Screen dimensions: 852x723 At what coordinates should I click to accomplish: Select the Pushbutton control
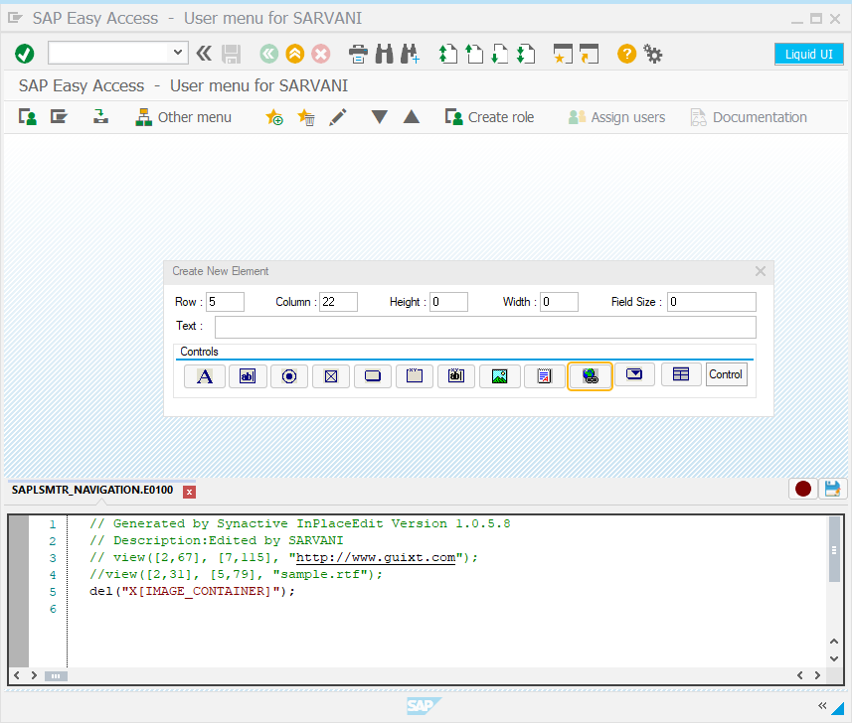point(373,375)
